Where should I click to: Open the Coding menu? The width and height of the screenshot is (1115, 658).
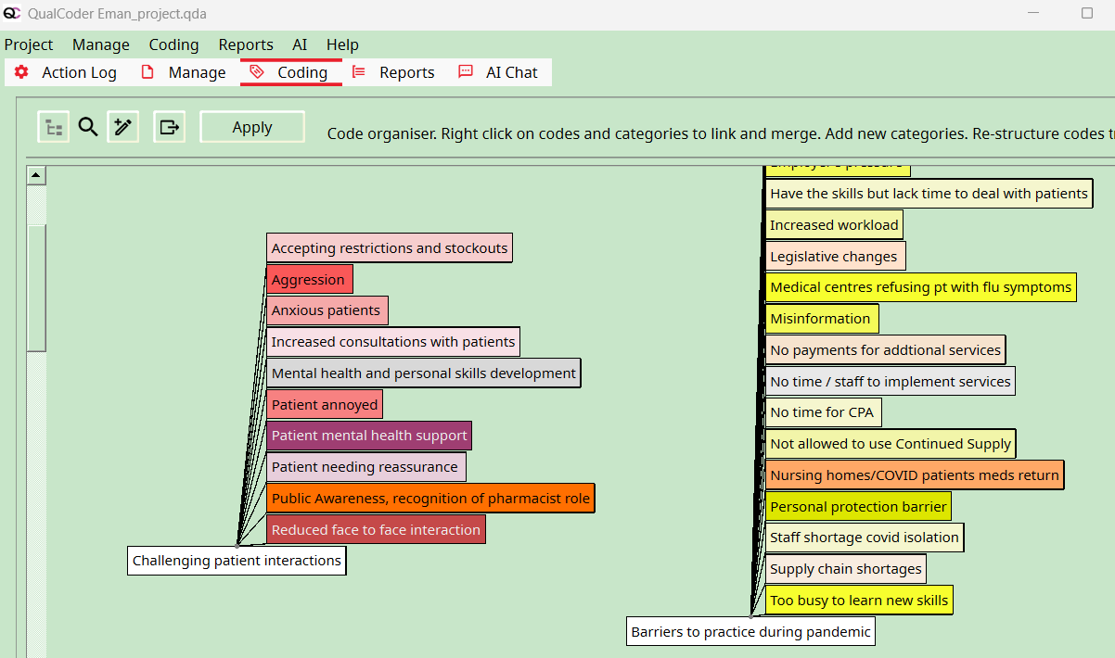[173, 44]
